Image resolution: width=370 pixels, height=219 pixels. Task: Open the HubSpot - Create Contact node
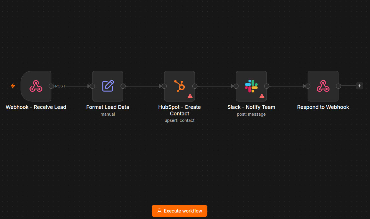[x=179, y=86]
